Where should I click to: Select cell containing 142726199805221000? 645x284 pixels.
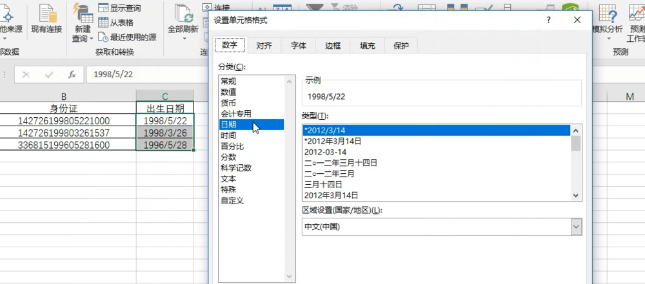pyautogui.click(x=64, y=120)
